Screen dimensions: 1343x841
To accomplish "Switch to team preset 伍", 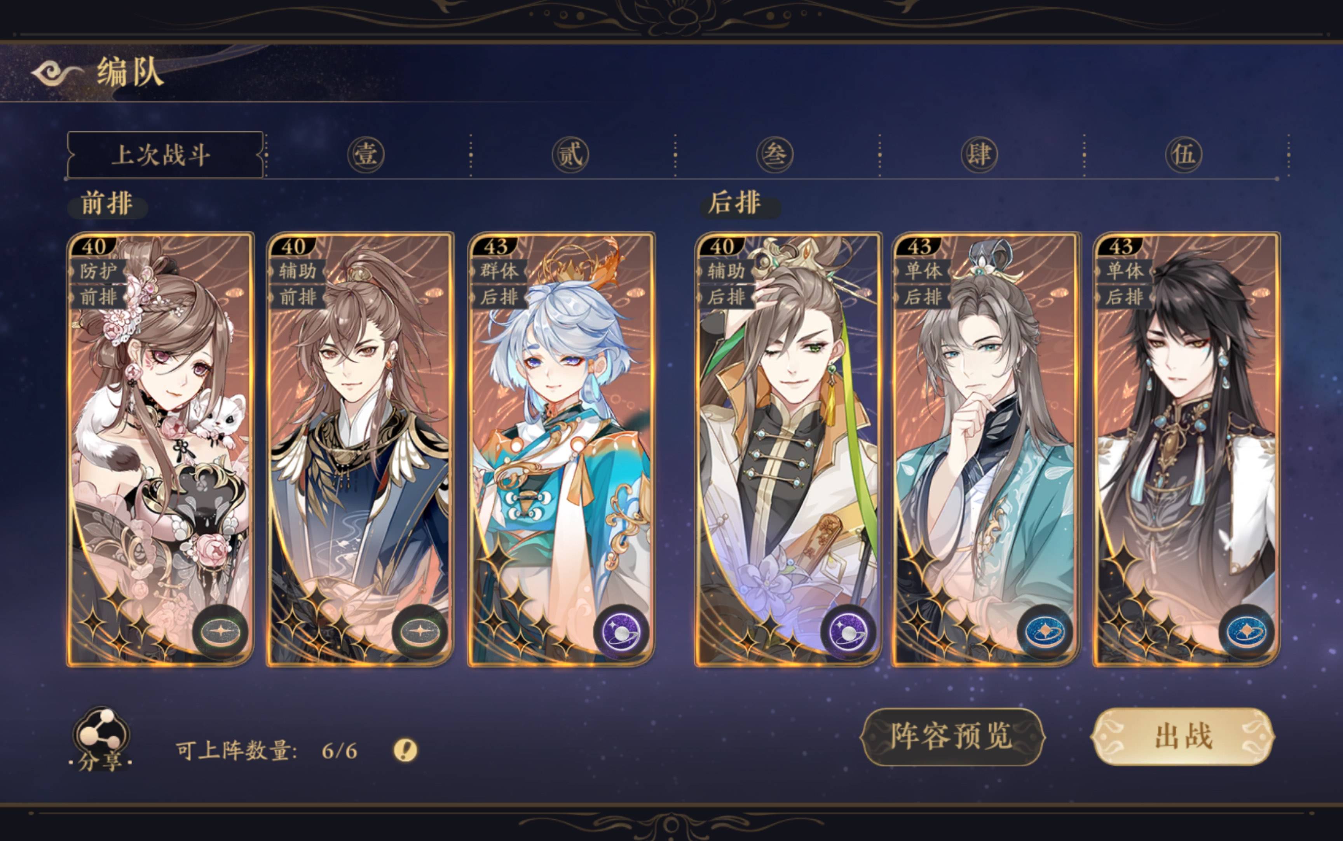I will tap(1184, 154).
